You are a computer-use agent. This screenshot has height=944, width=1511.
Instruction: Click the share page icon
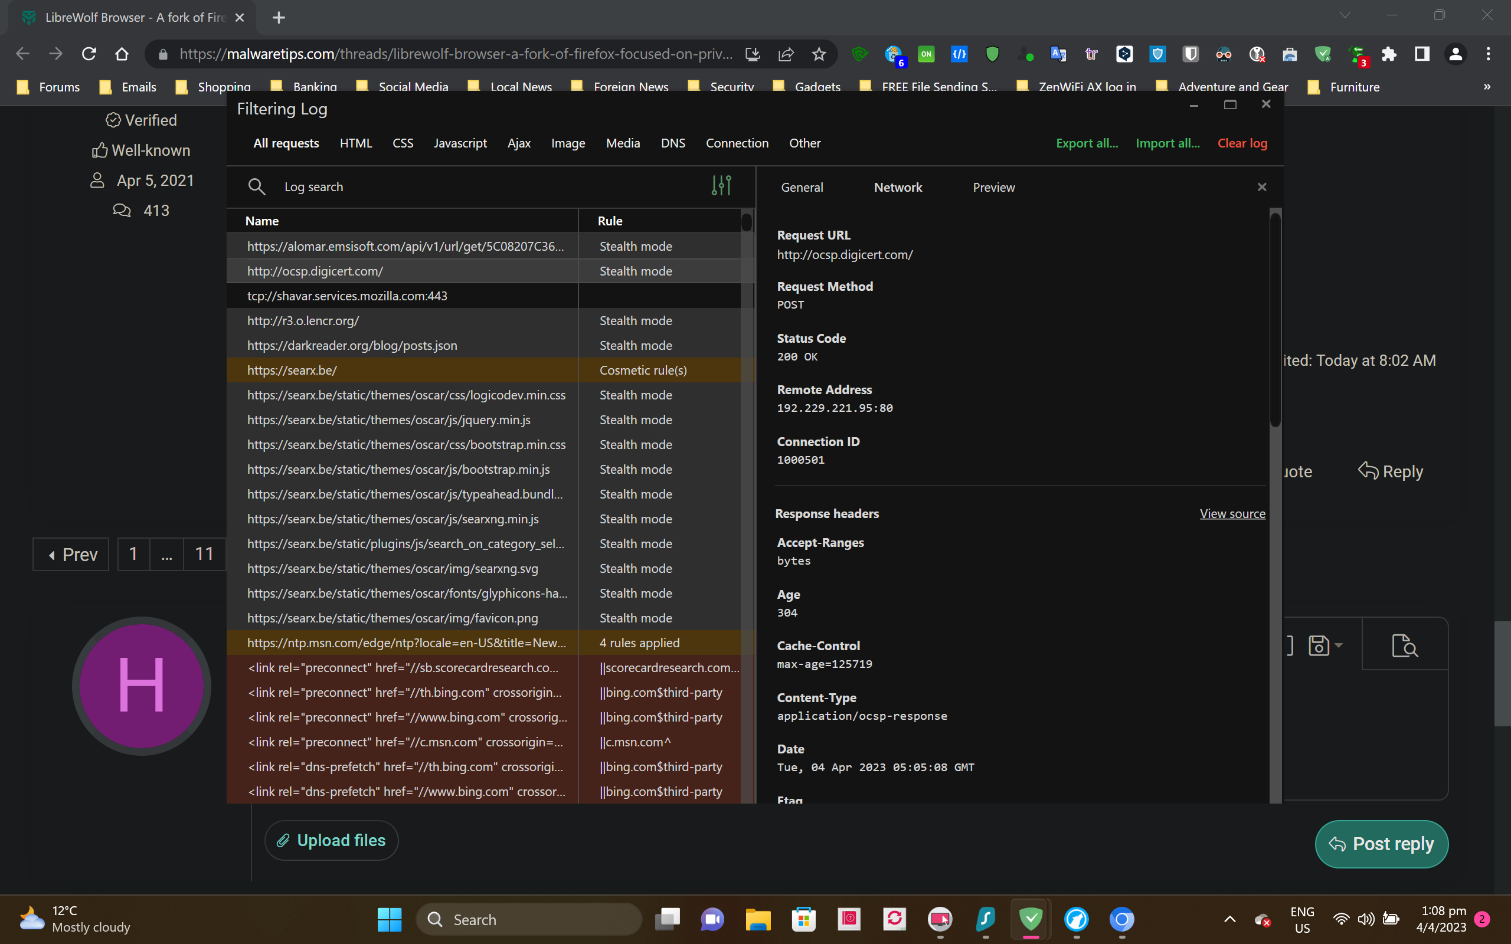coord(786,54)
